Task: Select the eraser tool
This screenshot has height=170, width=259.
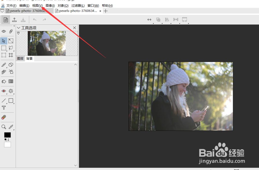Action: (11, 65)
